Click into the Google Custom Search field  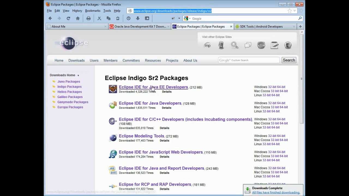(x=249, y=60)
